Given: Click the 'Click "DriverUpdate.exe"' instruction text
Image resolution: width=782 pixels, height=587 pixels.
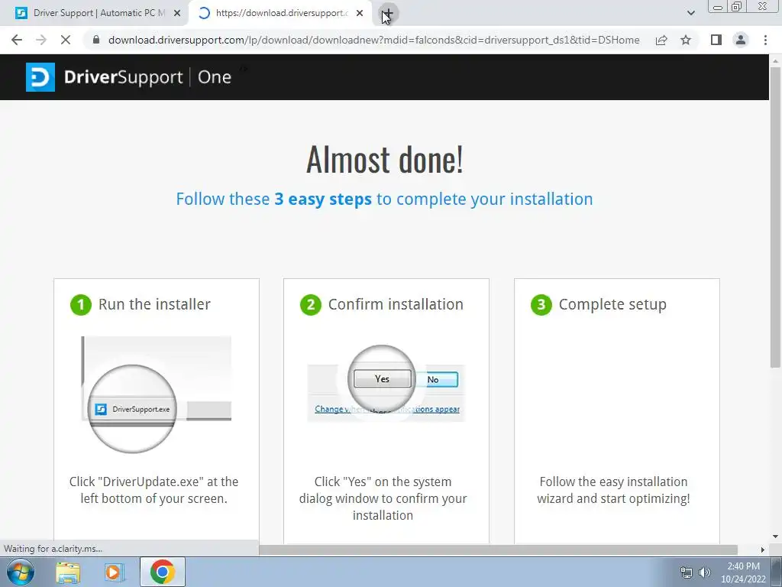Looking at the screenshot, I should [x=153, y=490].
